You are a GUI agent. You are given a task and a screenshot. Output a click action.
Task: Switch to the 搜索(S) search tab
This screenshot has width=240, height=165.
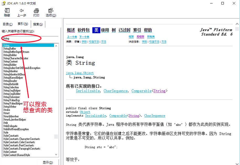tap(38, 24)
